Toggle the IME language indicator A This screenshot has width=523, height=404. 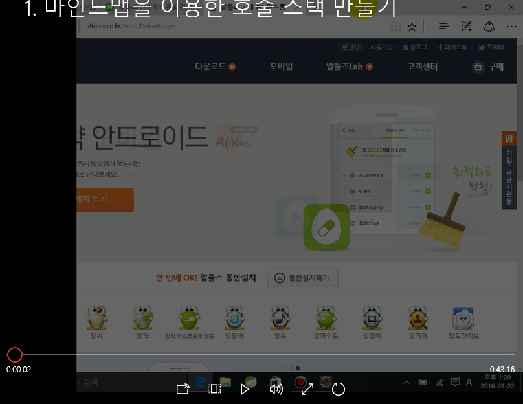pyautogui.click(x=469, y=382)
